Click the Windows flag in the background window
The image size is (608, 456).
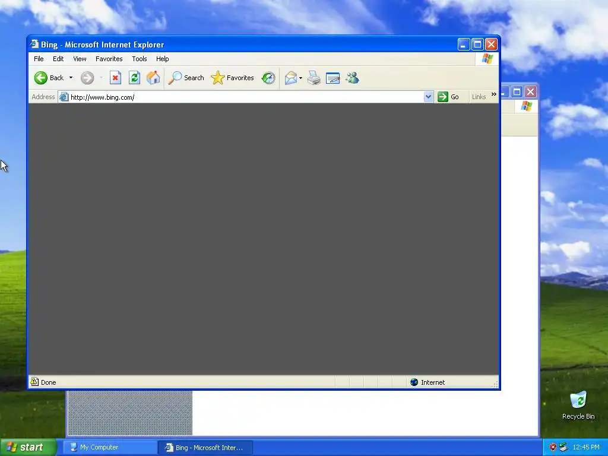tap(527, 106)
